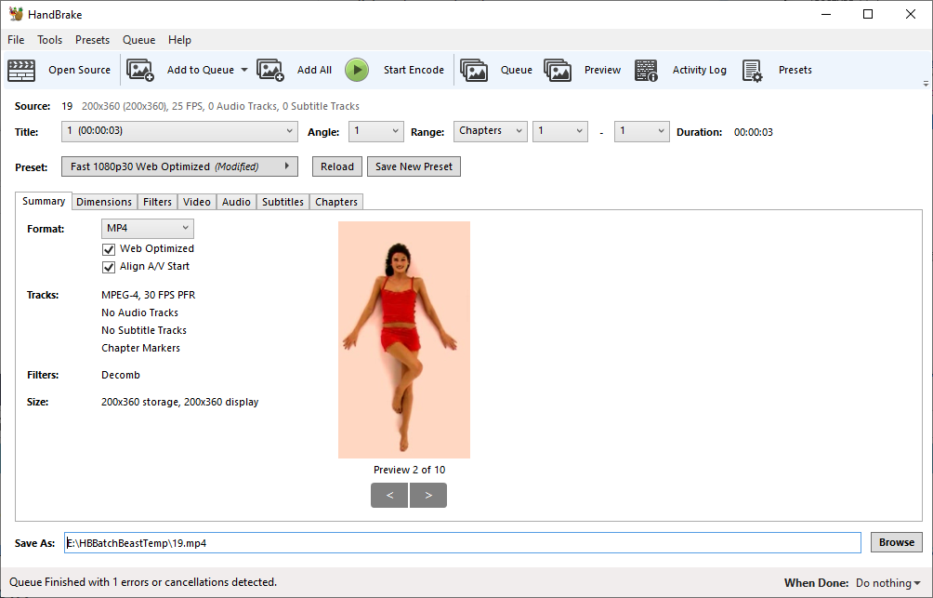
Task: Open the Queue icon in toolbar
Action: pos(474,71)
